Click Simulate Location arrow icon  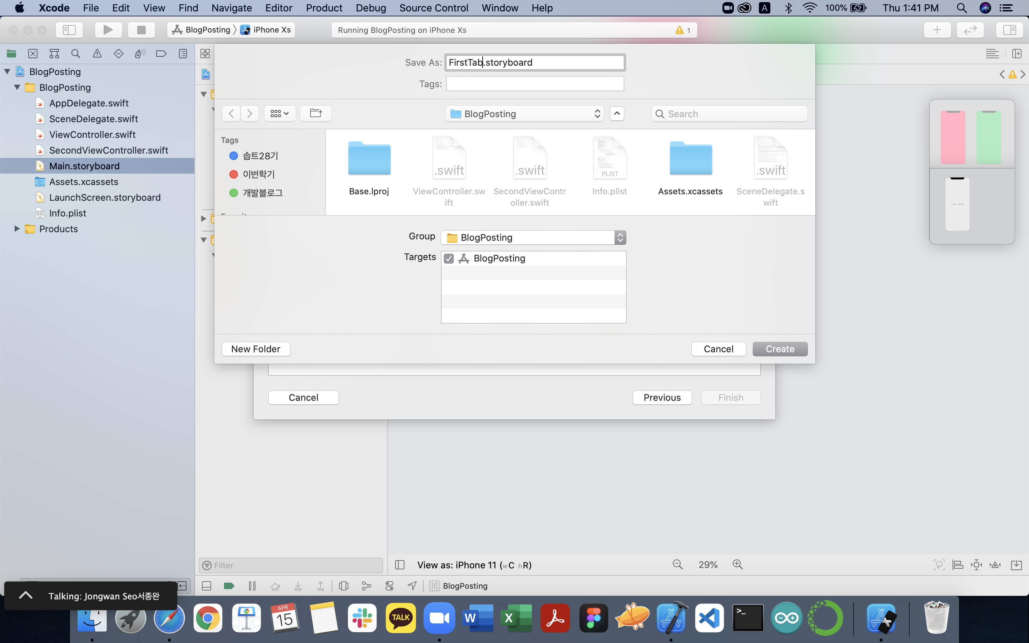[x=412, y=586]
